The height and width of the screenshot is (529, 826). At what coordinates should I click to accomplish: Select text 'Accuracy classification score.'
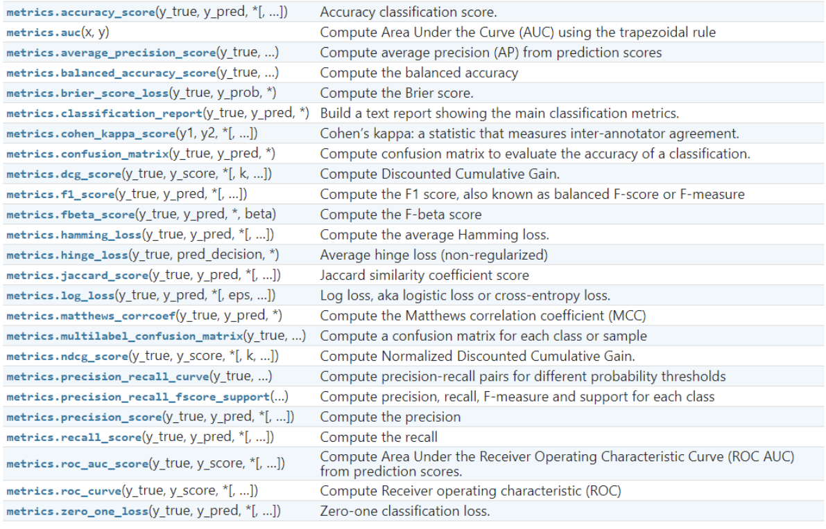click(x=408, y=12)
